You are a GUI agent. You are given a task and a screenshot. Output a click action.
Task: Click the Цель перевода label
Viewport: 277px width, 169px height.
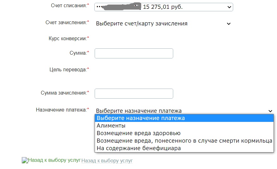click(68, 69)
